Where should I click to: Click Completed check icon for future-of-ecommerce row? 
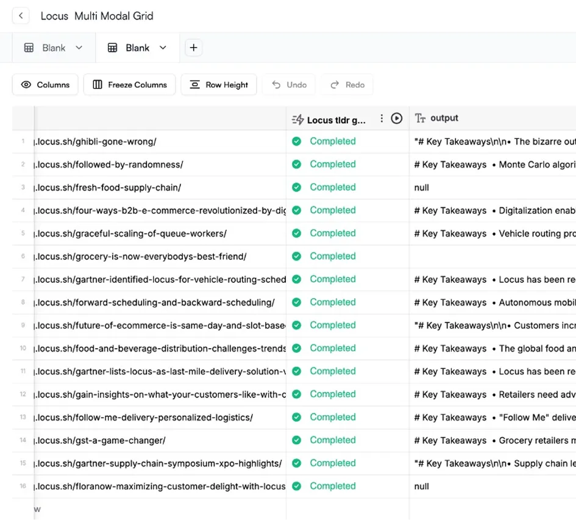click(x=296, y=326)
